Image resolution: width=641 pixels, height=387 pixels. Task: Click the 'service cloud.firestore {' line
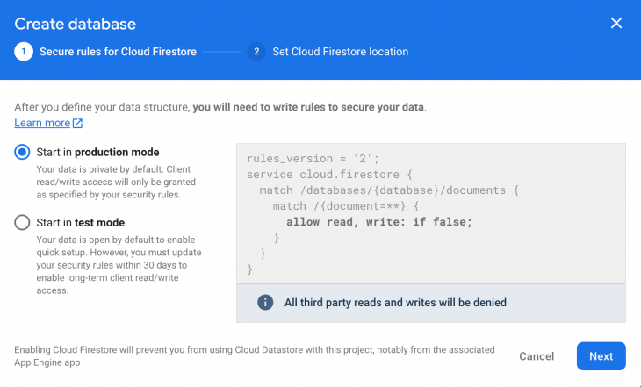coord(329,175)
